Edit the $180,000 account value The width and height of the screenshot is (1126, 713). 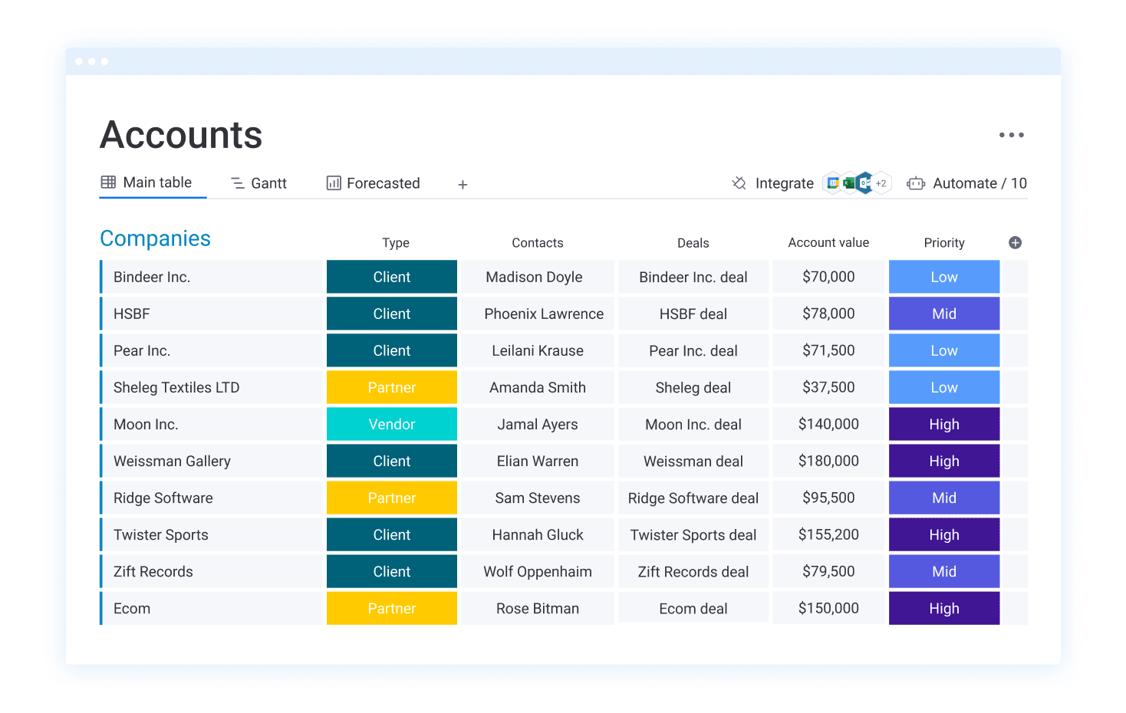828,461
